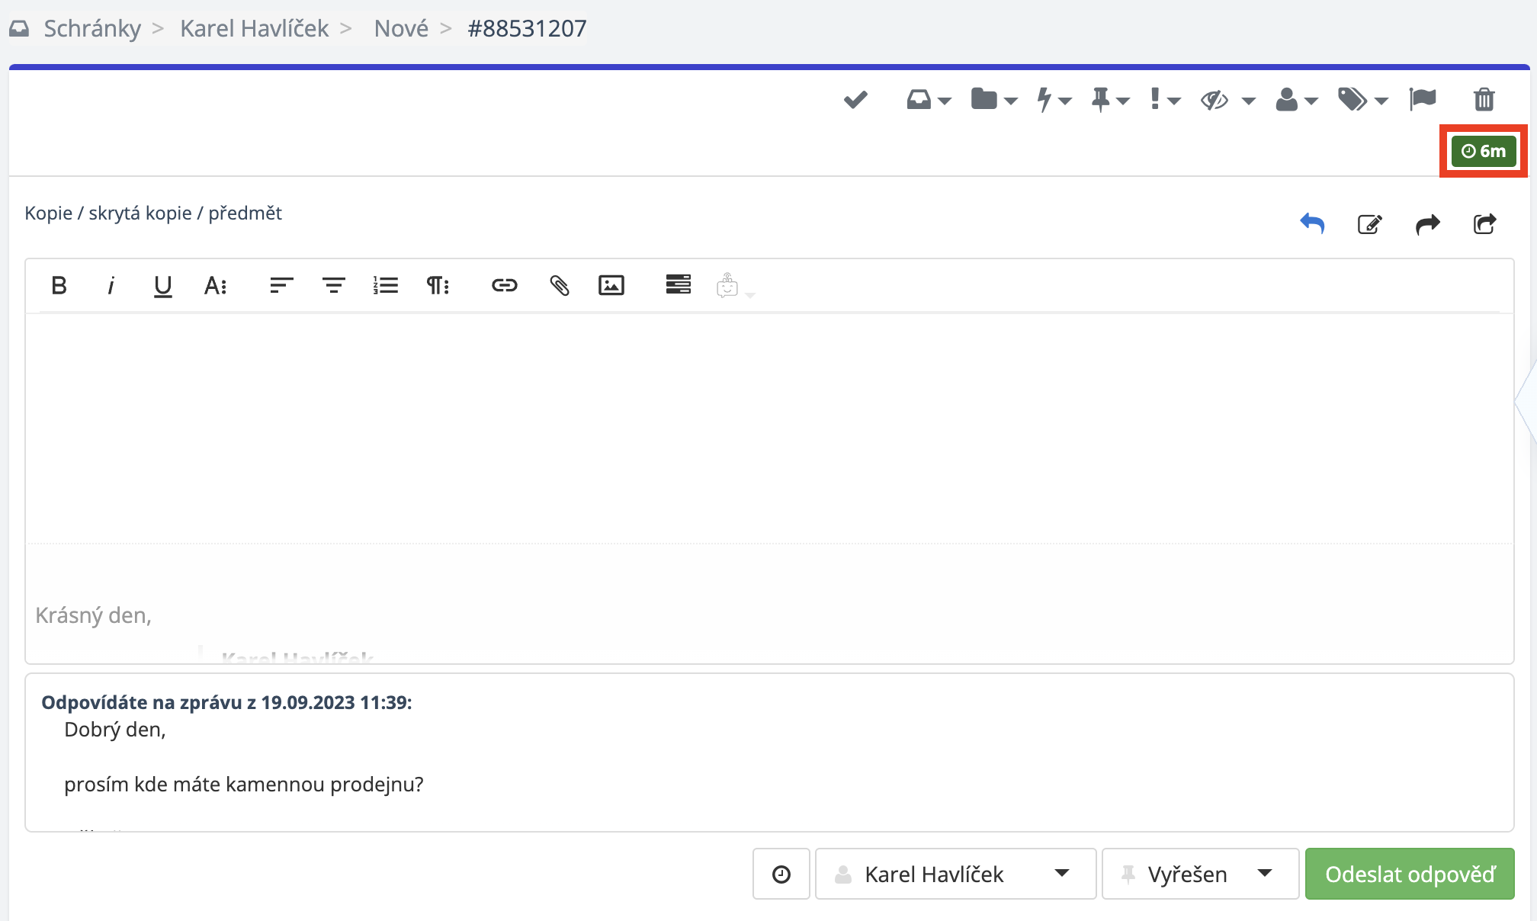Viewport: 1537px width, 921px height.
Task: Click into the reply text area
Action: [x=768, y=427]
